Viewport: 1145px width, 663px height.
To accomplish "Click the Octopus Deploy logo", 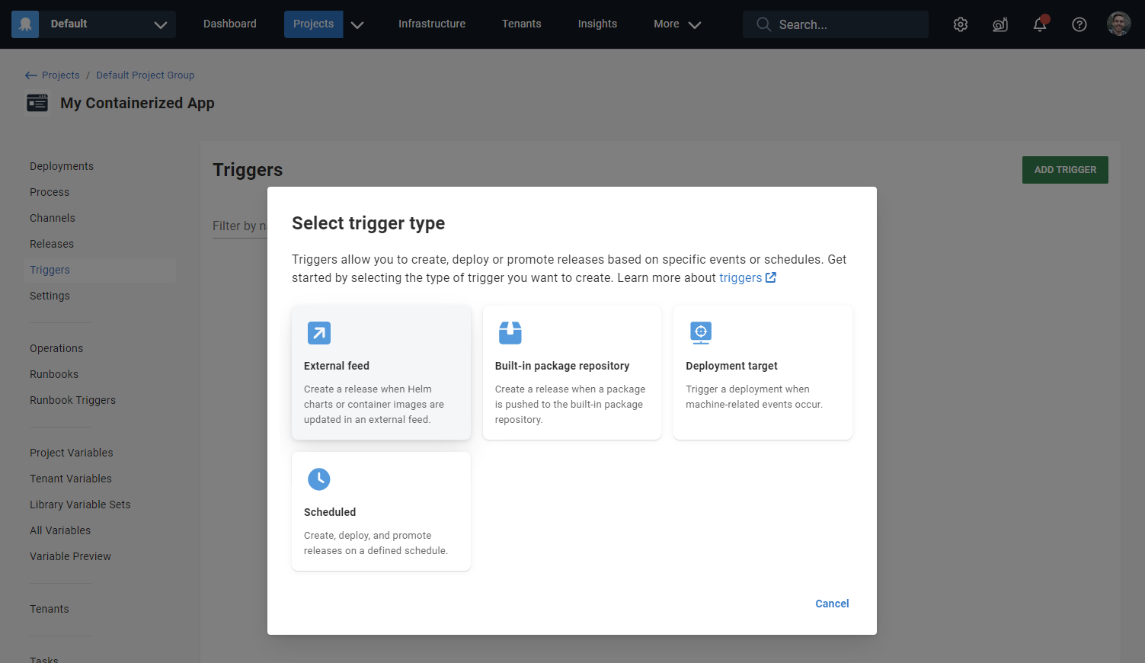I will 24,24.
